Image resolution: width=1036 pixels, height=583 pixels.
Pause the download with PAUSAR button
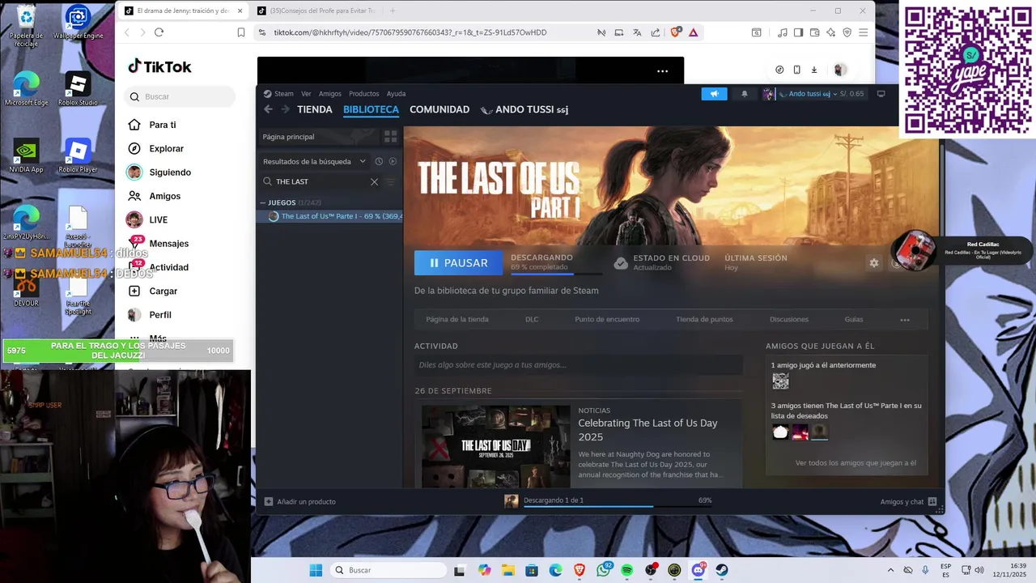click(x=459, y=263)
